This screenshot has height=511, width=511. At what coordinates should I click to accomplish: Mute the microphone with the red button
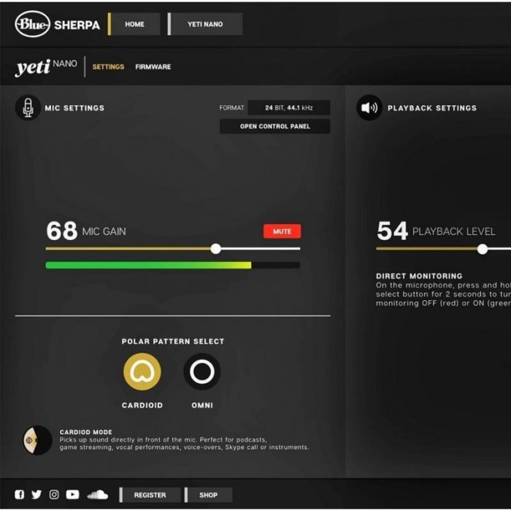tap(282, 231)
